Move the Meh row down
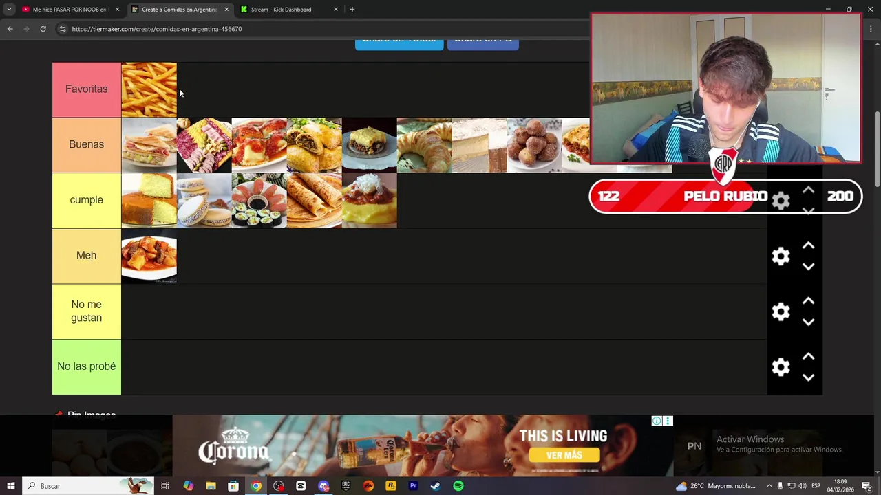 809,267
